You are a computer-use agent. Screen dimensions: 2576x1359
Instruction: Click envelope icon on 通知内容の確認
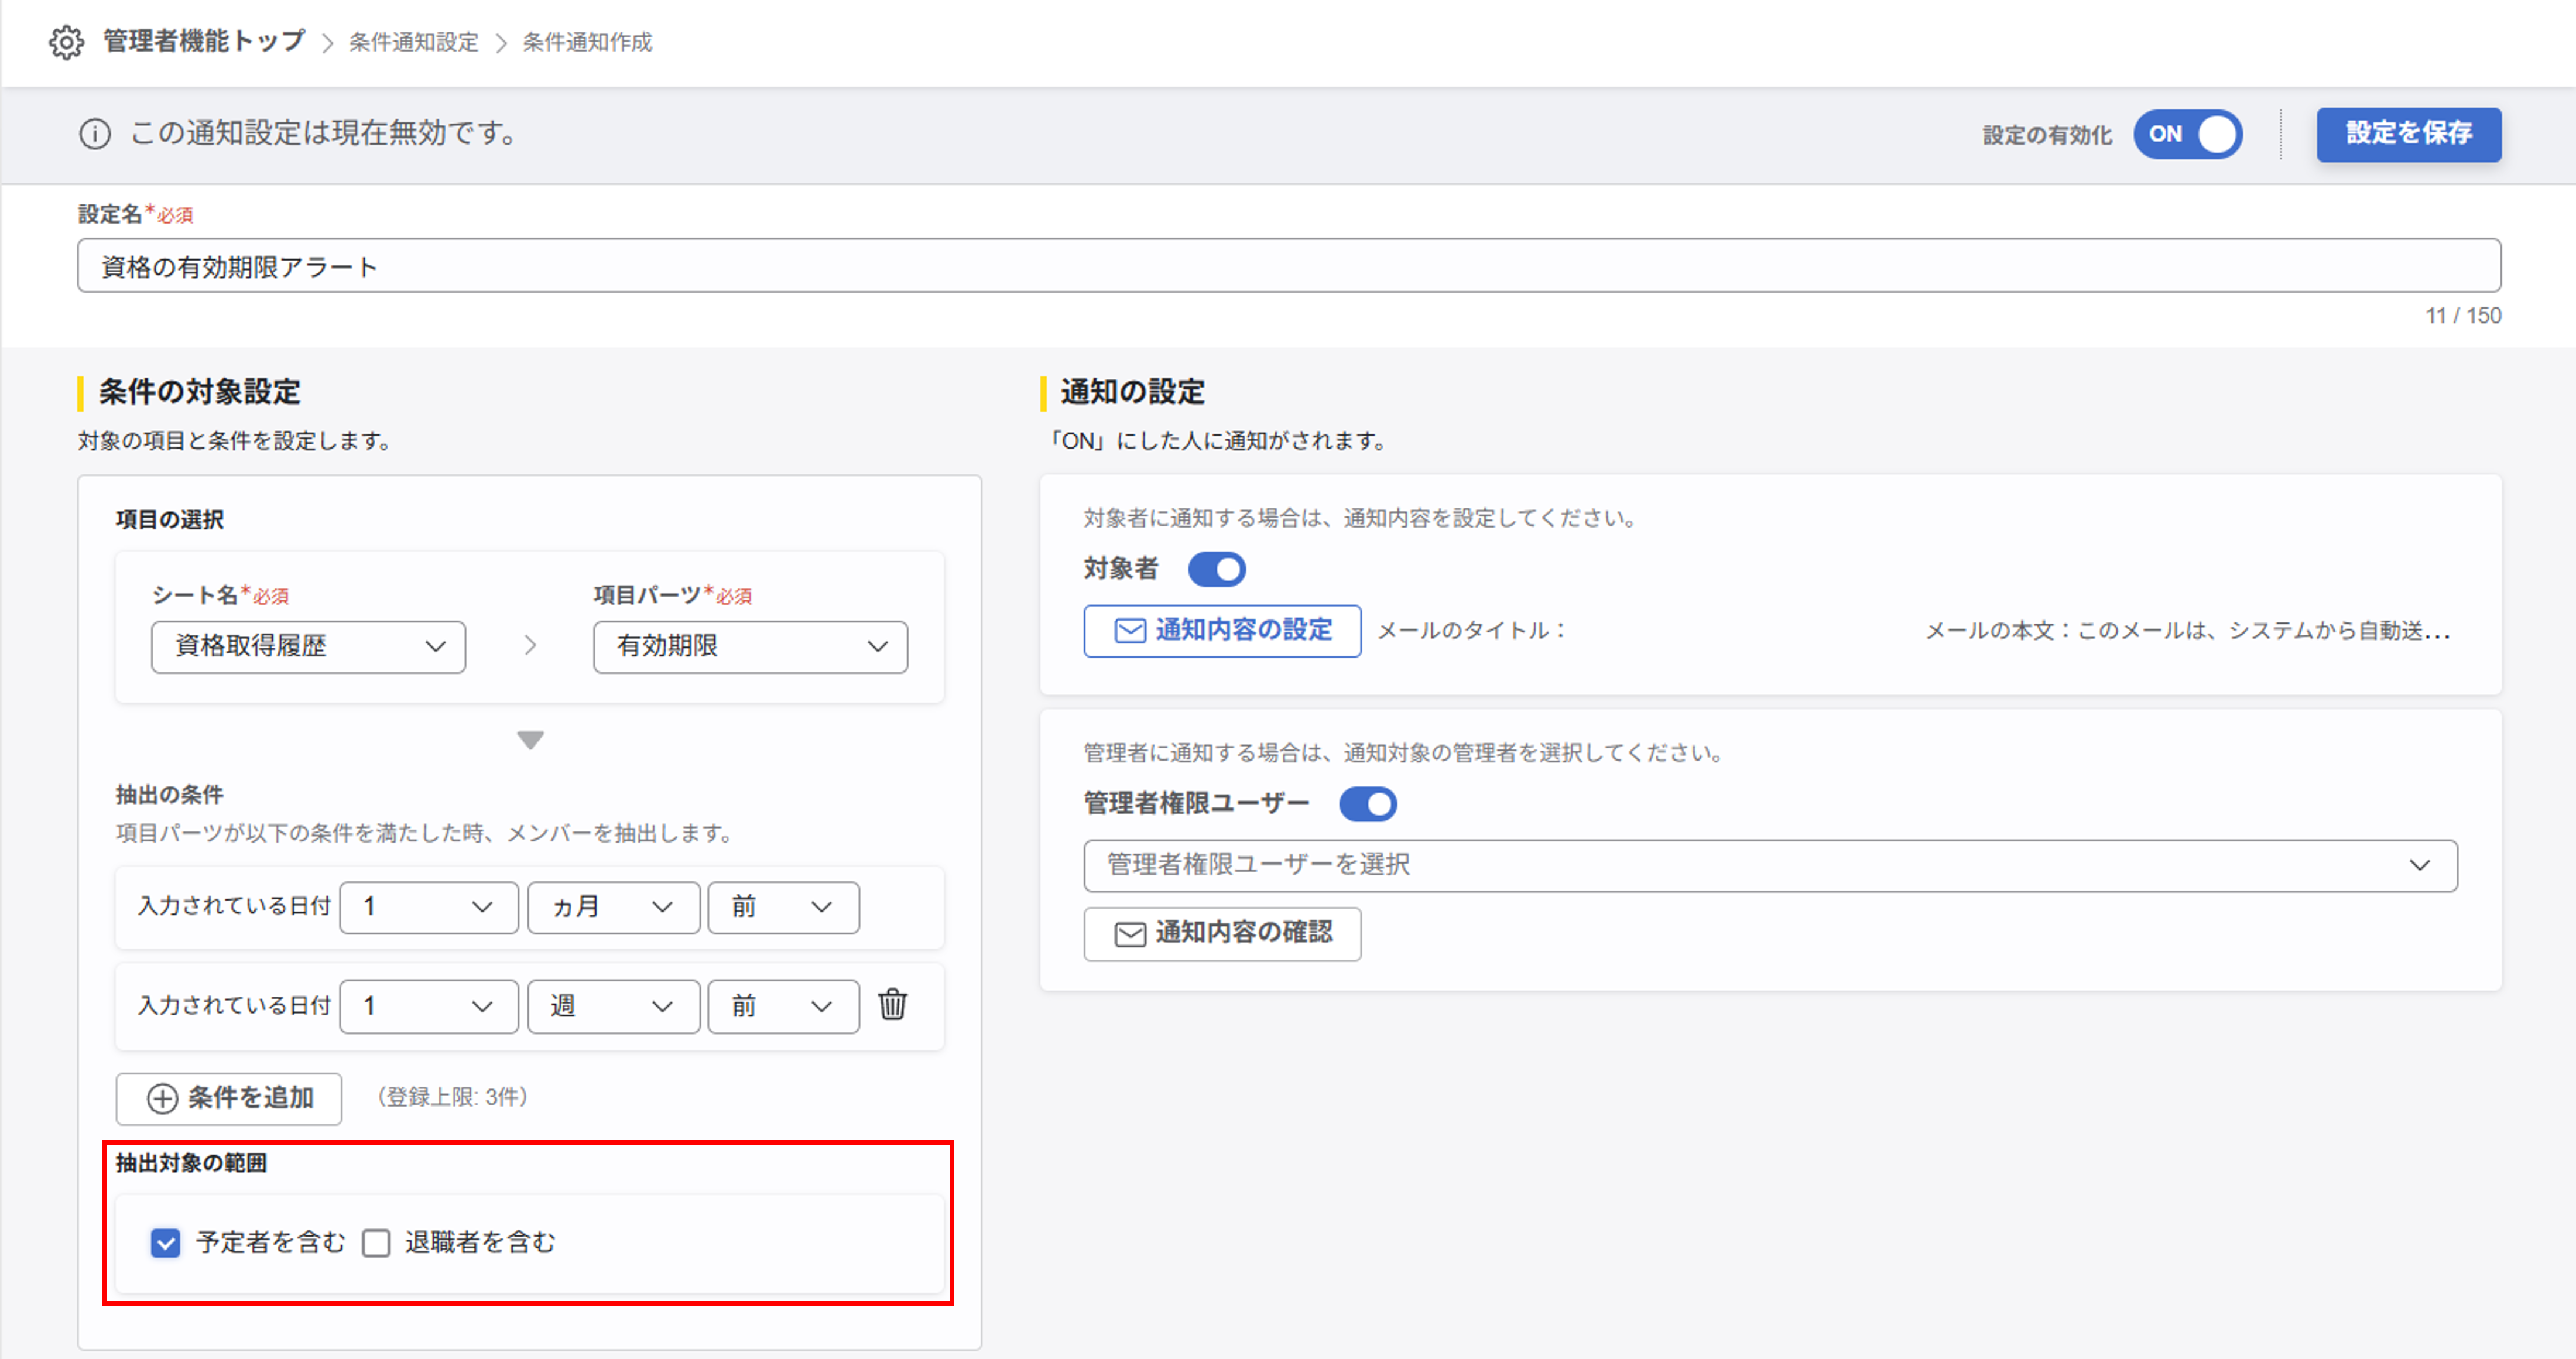point(1130,933)
